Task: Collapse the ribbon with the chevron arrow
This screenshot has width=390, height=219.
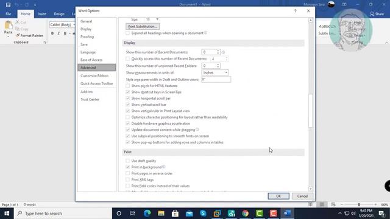Action: [386, 43]
